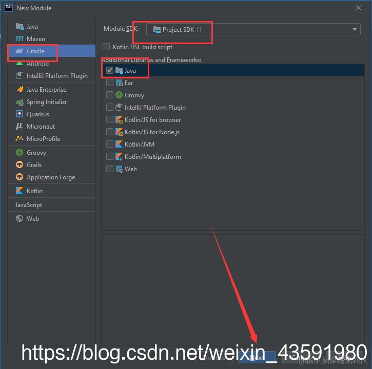Viewport: 372px width, 369px height.
Task: Click the Kotlin/Multiplatform label
Action: coord(153,157)
